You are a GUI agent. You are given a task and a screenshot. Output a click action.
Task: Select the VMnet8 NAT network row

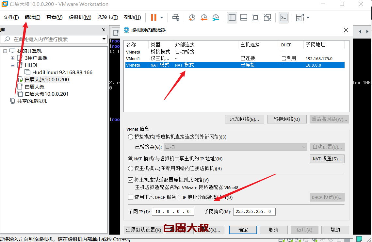235,65
